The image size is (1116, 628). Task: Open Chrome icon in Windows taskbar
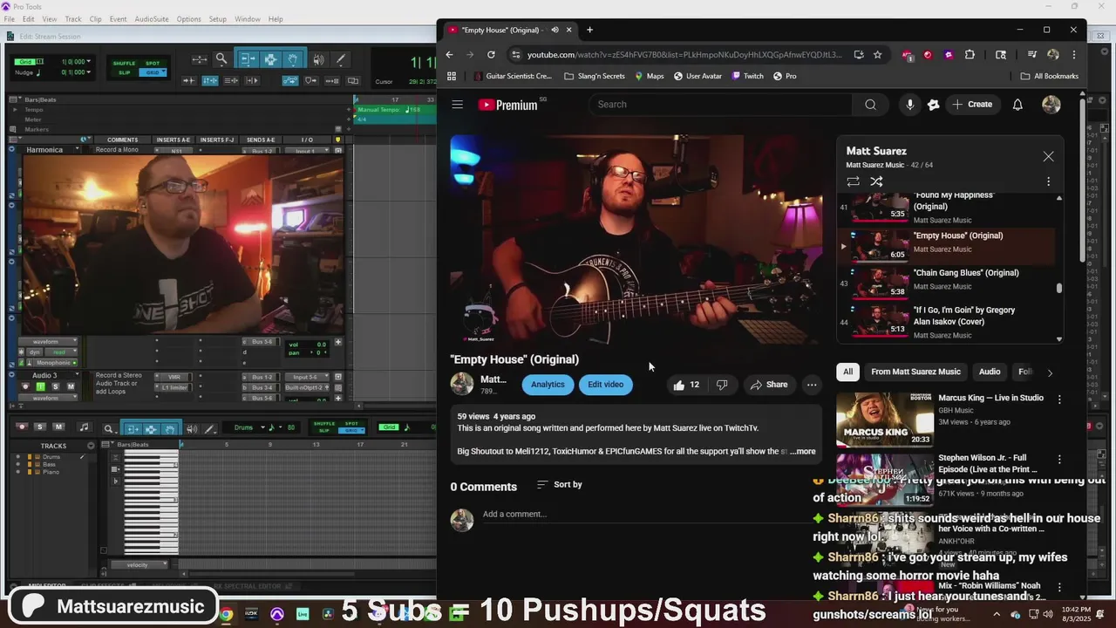[x=226, y=614]
